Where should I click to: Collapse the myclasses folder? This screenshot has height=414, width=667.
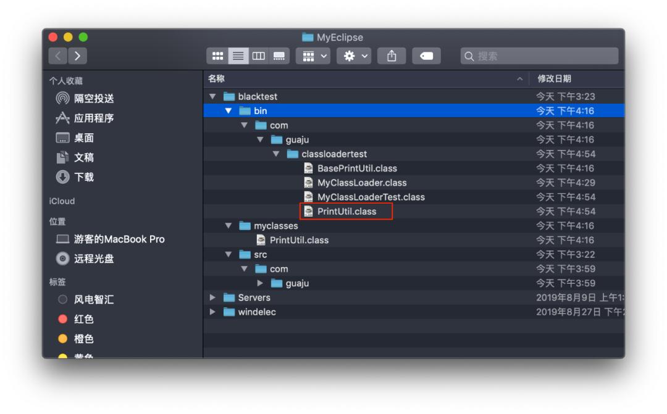229,226
